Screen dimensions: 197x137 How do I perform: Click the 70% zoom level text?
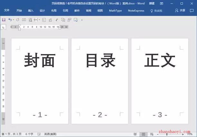tap(190, 134)
